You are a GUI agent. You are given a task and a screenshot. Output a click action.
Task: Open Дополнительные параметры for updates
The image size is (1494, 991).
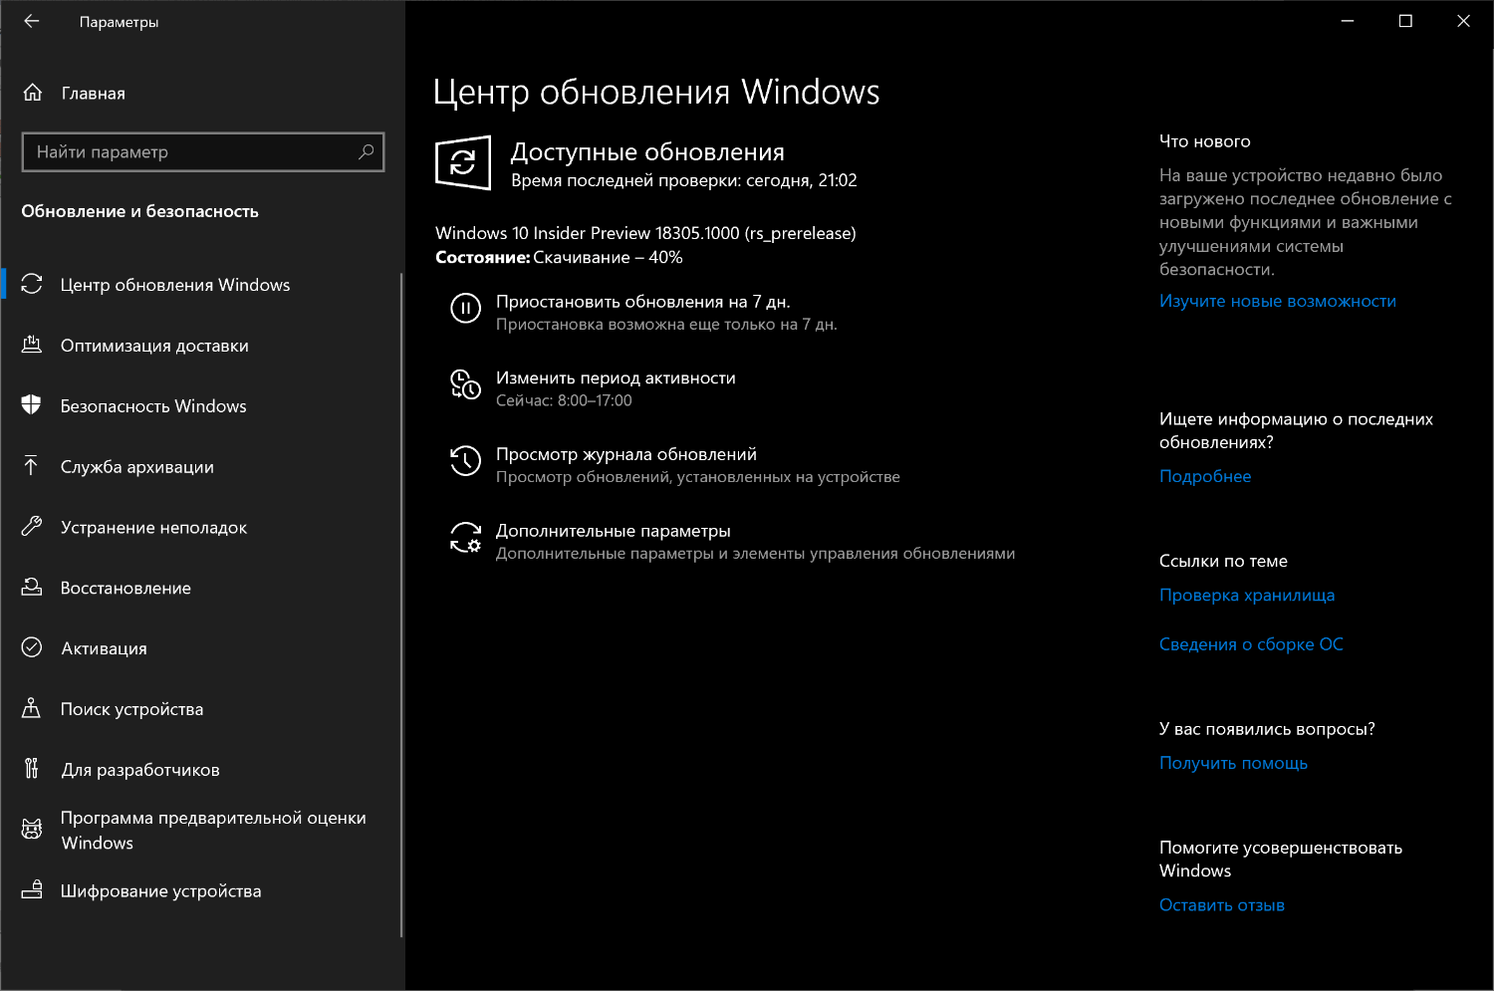click(x=614, y=530)
